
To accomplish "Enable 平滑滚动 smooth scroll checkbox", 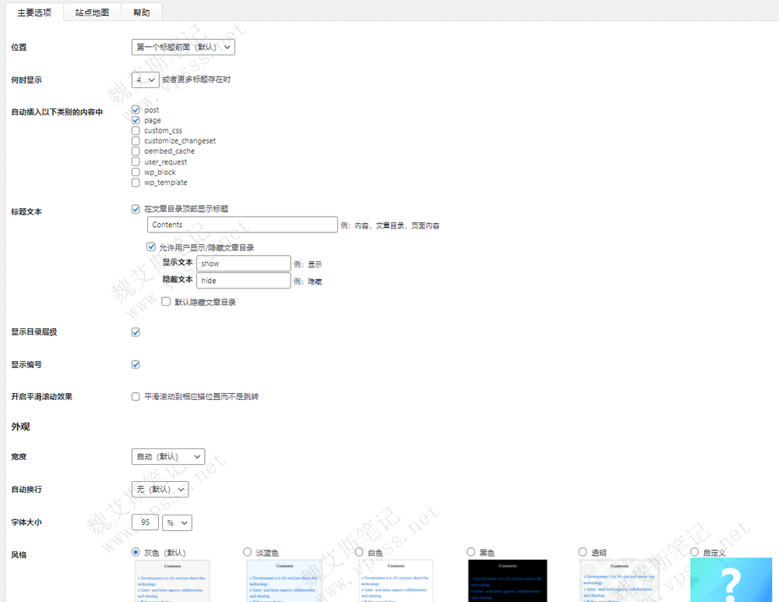I will (136, 397).
